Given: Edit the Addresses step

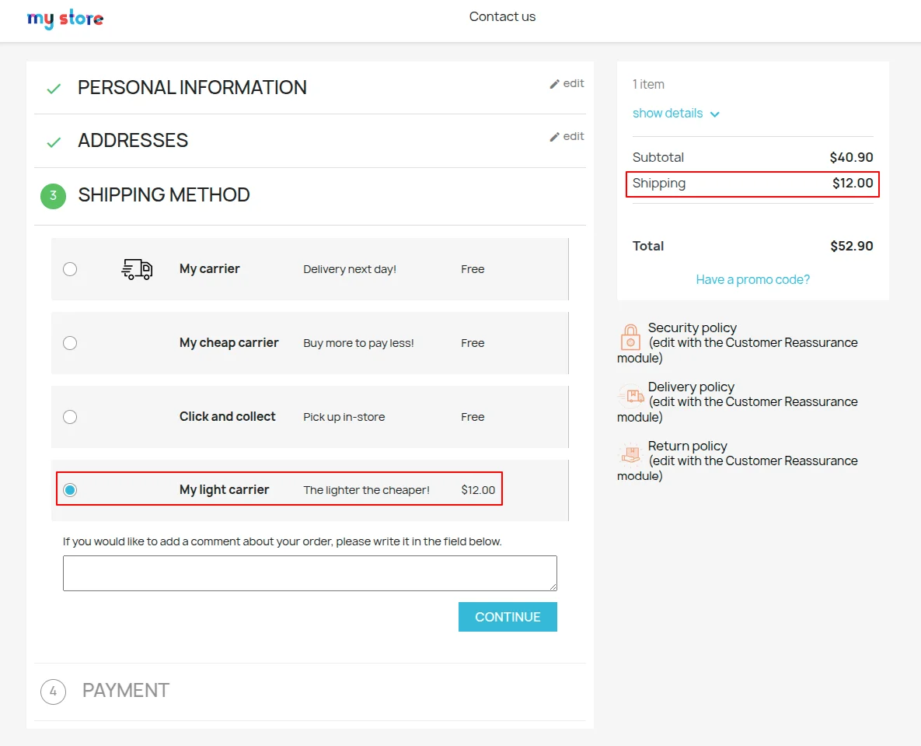Looking at the screenshot, I should 567,137.
